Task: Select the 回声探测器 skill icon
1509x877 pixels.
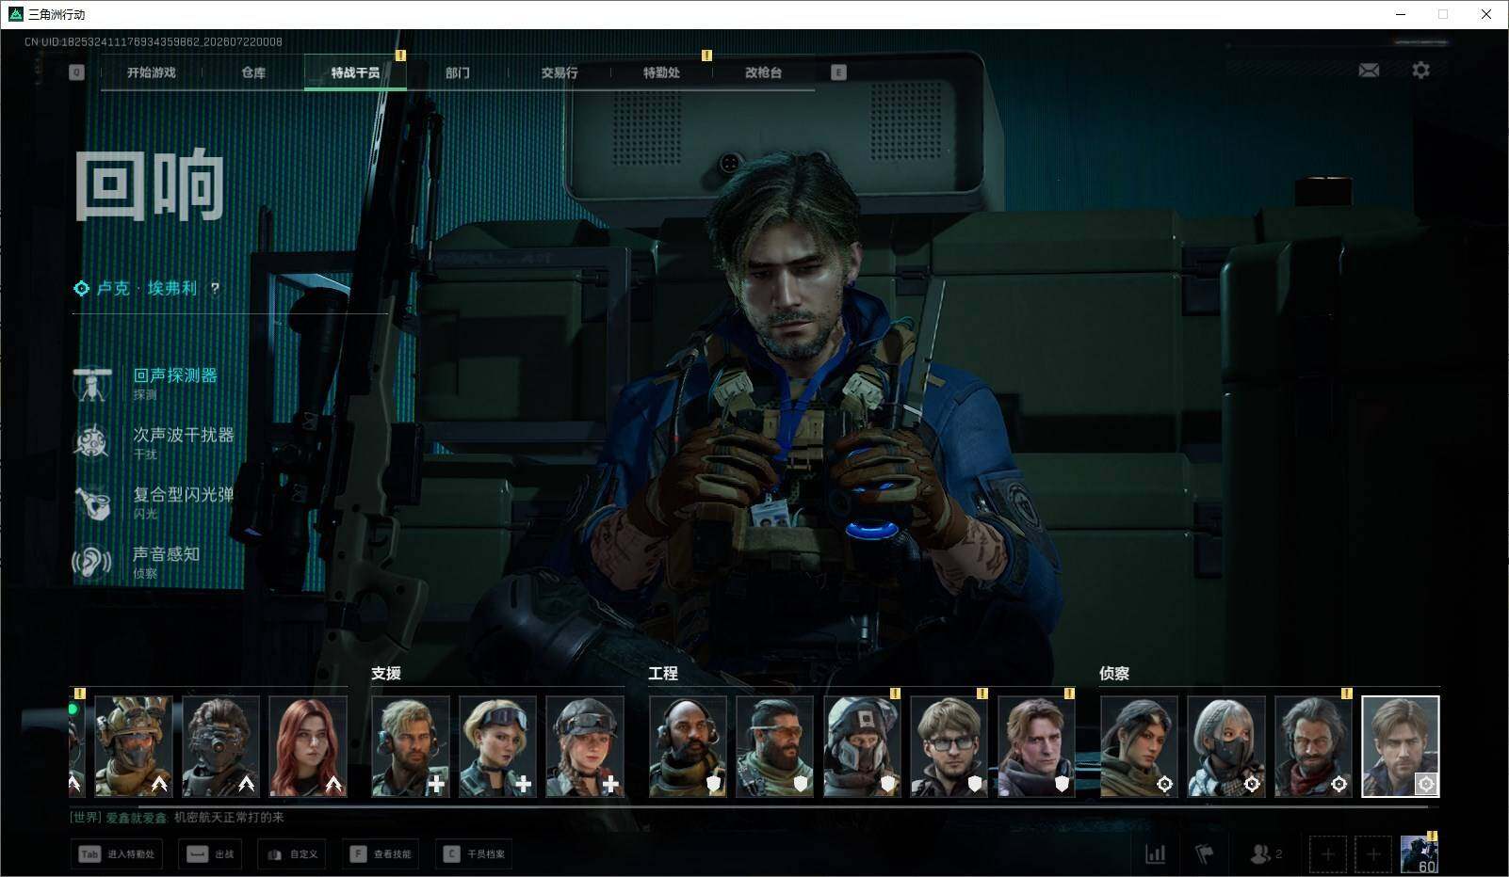Action: [x=92, y=383]
